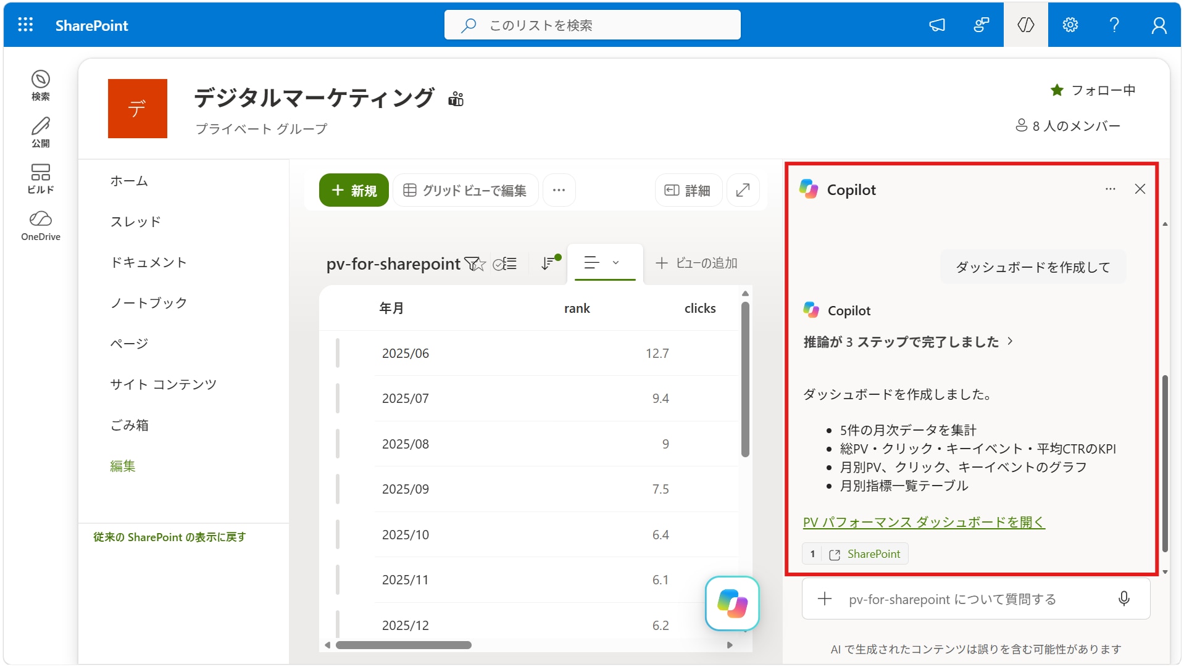The image size is (1184, 667).
Task: Open the floating Copilot button
Action: pyautogui.click(x=732, y=603)
